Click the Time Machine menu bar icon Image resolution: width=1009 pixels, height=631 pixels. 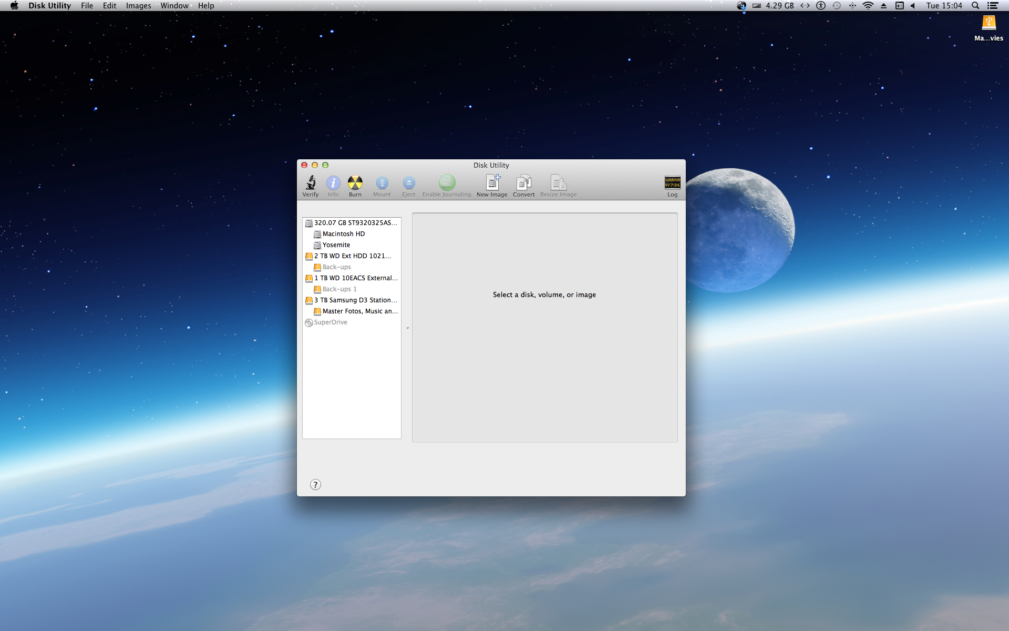[x=837, y=6]
